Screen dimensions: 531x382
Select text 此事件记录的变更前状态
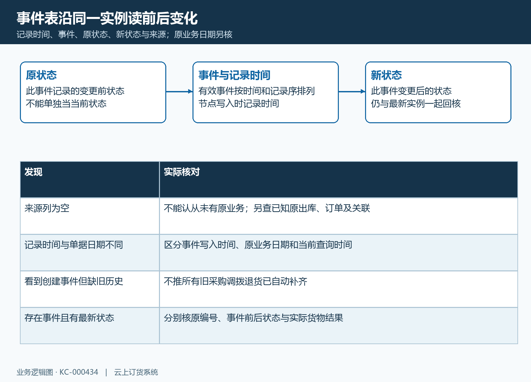pos(75,91)
